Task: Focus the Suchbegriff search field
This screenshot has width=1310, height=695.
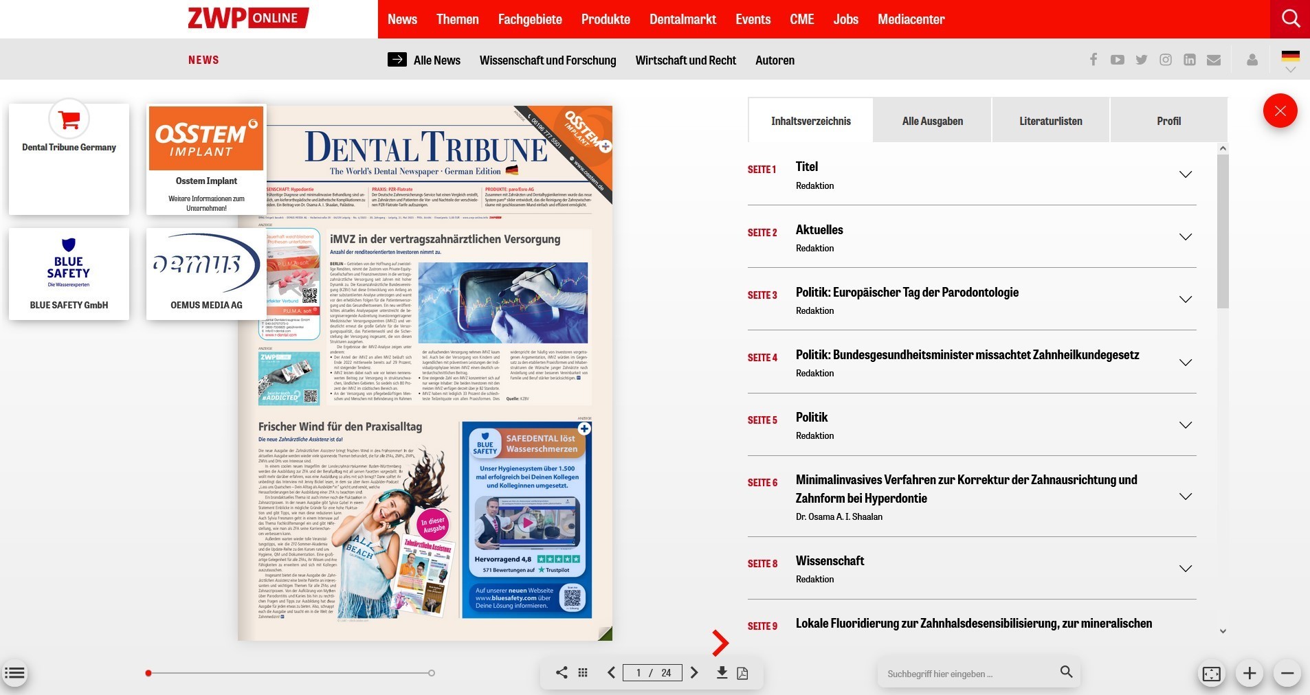Action: 970,674
